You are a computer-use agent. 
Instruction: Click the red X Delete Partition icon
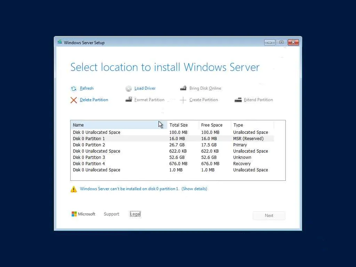[x=74, y=100]
